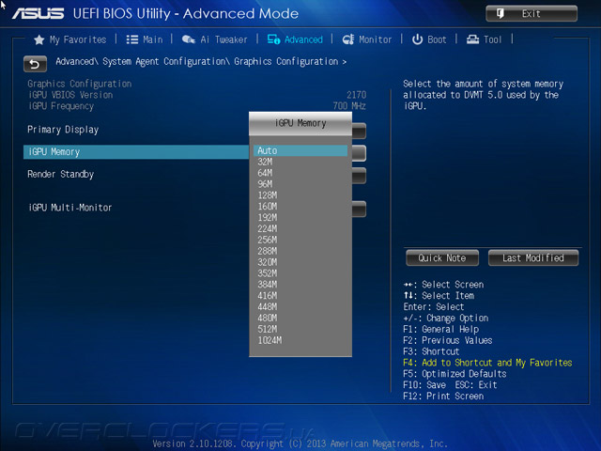Screen dimensions: 601x451
Task: Open the Ai Tweaker tab
Action: [x=215, y=39]
